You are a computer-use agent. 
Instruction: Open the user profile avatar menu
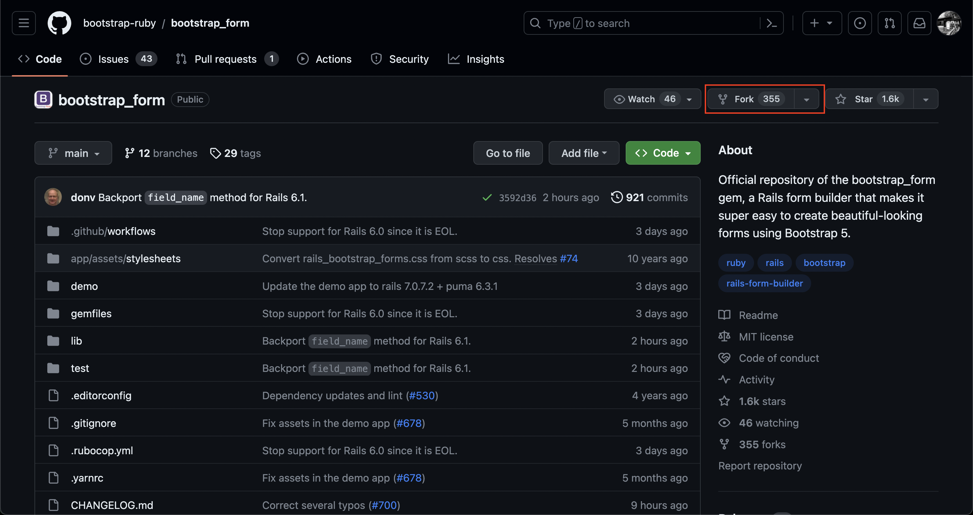click(x=949, y=23)
